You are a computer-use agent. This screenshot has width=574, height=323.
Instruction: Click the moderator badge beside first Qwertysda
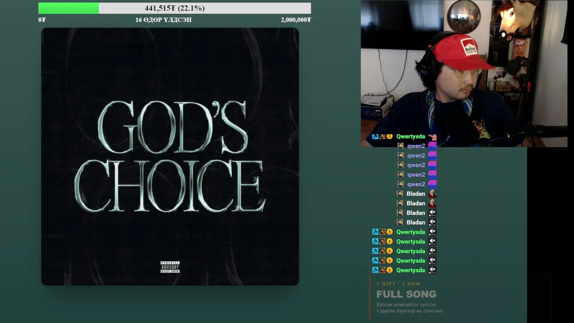[375, 136]
